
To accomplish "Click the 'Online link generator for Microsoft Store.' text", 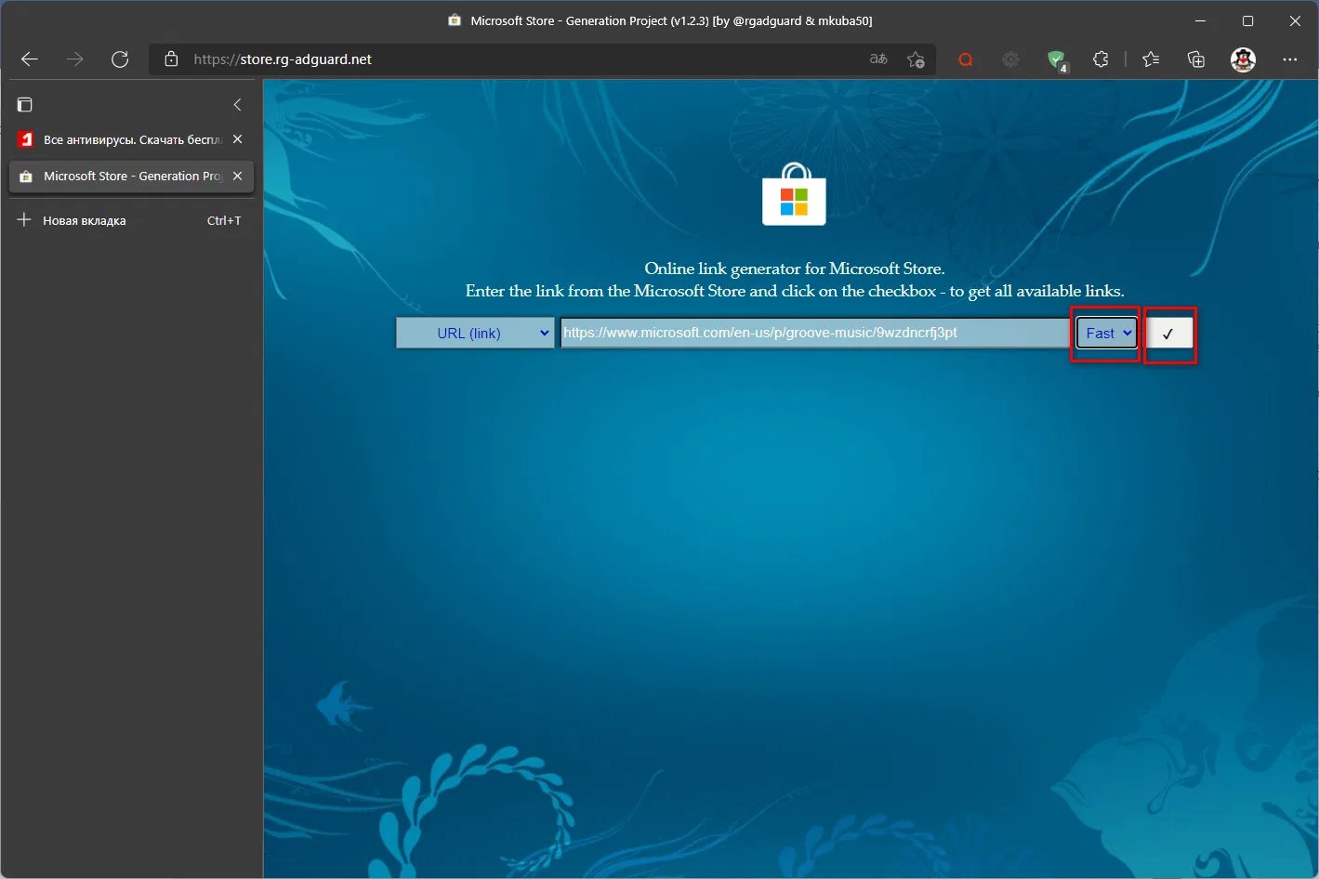I will (x=795, y=269).
